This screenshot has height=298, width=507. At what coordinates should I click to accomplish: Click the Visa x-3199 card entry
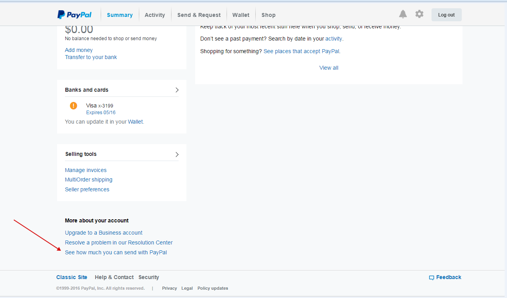pyautogui.click(x=100, y=106)
